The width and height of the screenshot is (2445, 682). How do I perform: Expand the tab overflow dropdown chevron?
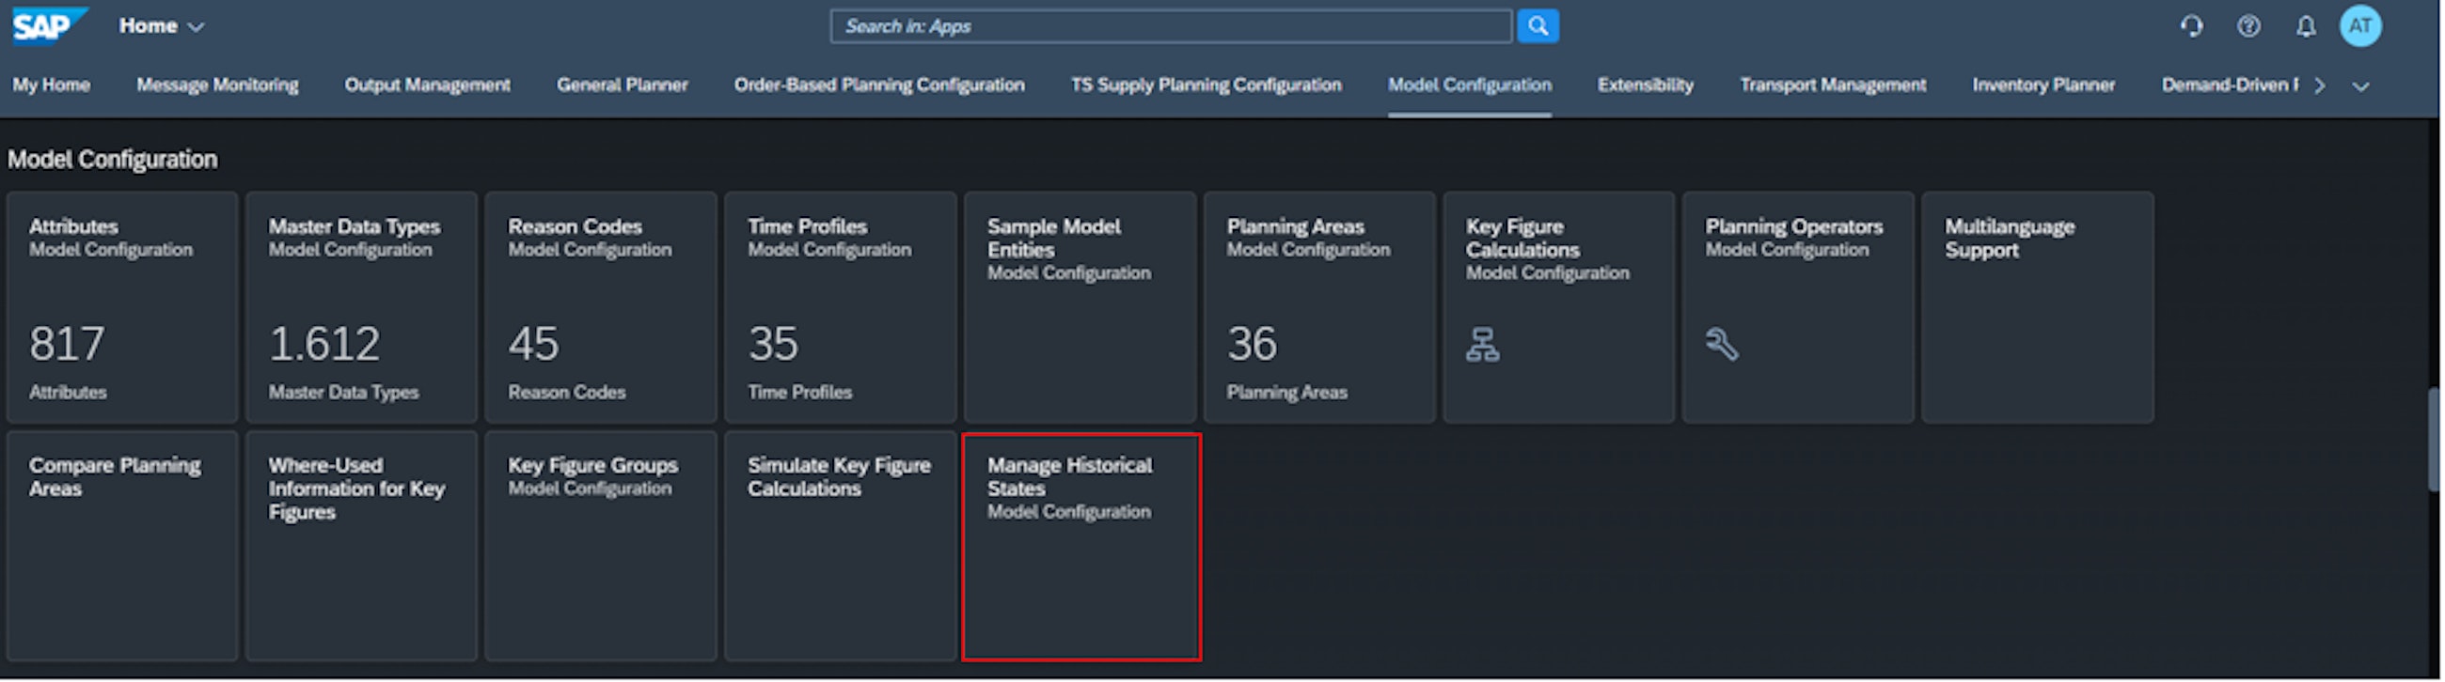(2360, 86)
